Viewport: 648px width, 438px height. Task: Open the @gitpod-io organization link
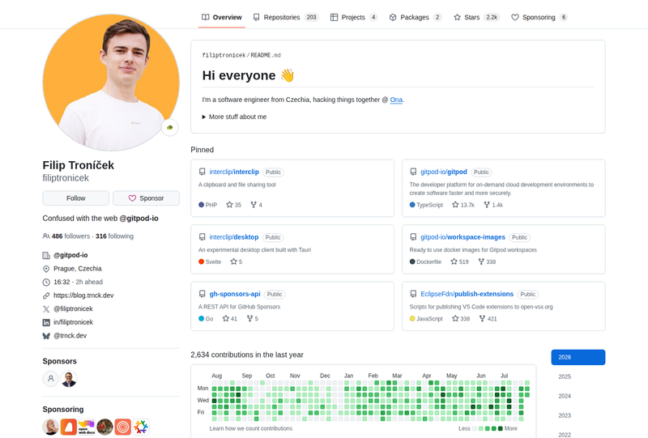point(70,255)
